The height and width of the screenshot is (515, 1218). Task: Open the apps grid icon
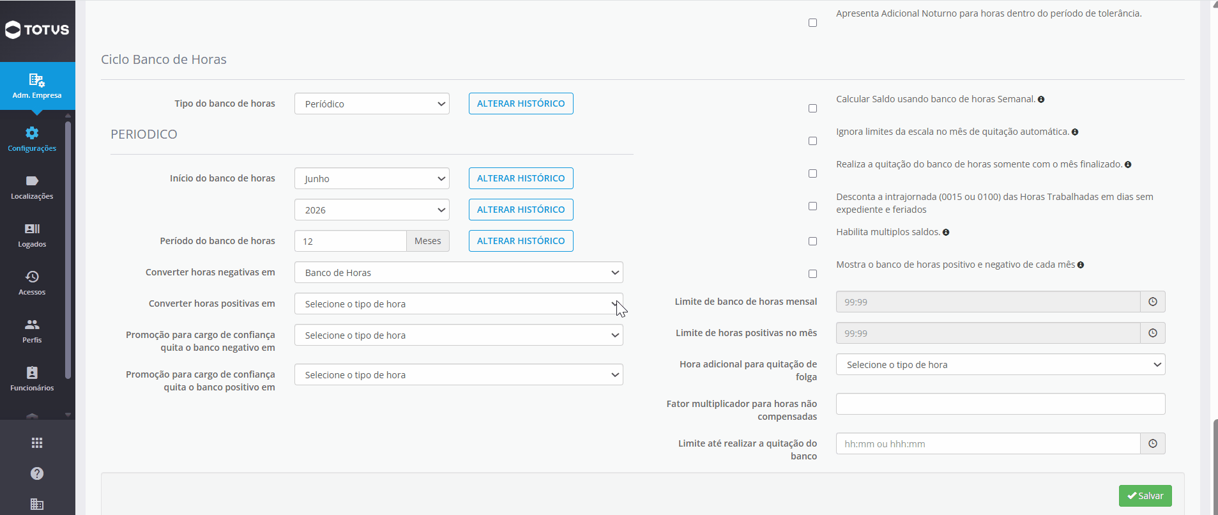click(37, 443)
